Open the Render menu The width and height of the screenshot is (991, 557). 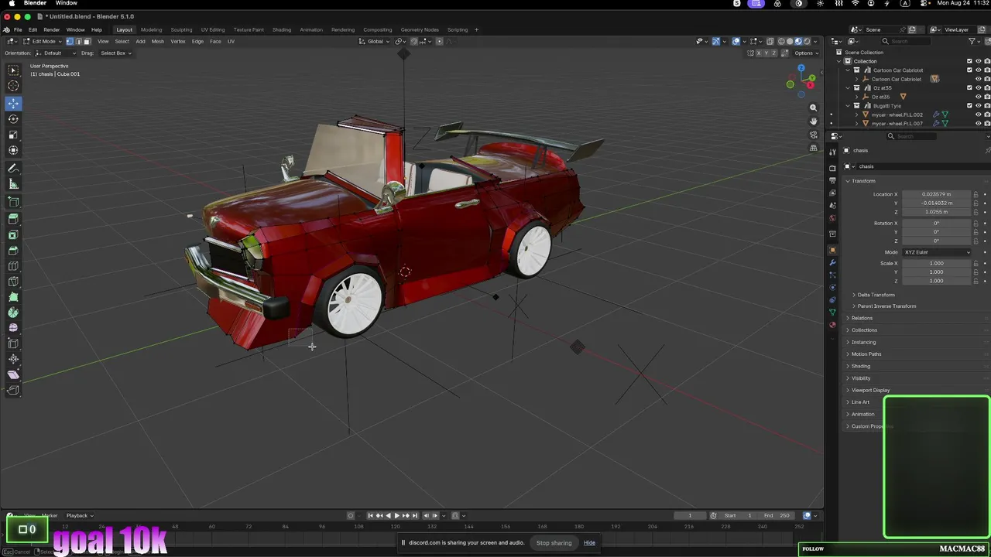tap(51, 29)
